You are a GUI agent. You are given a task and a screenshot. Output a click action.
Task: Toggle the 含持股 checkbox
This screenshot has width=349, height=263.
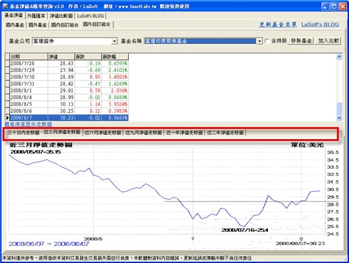(x=267, y=41)
